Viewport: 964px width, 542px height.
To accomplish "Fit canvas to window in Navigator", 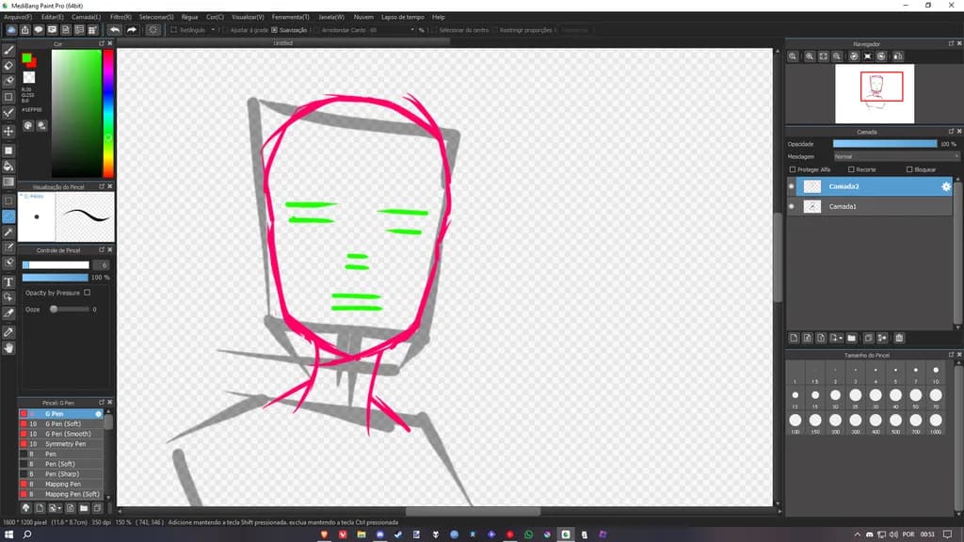I will point(823,56).
